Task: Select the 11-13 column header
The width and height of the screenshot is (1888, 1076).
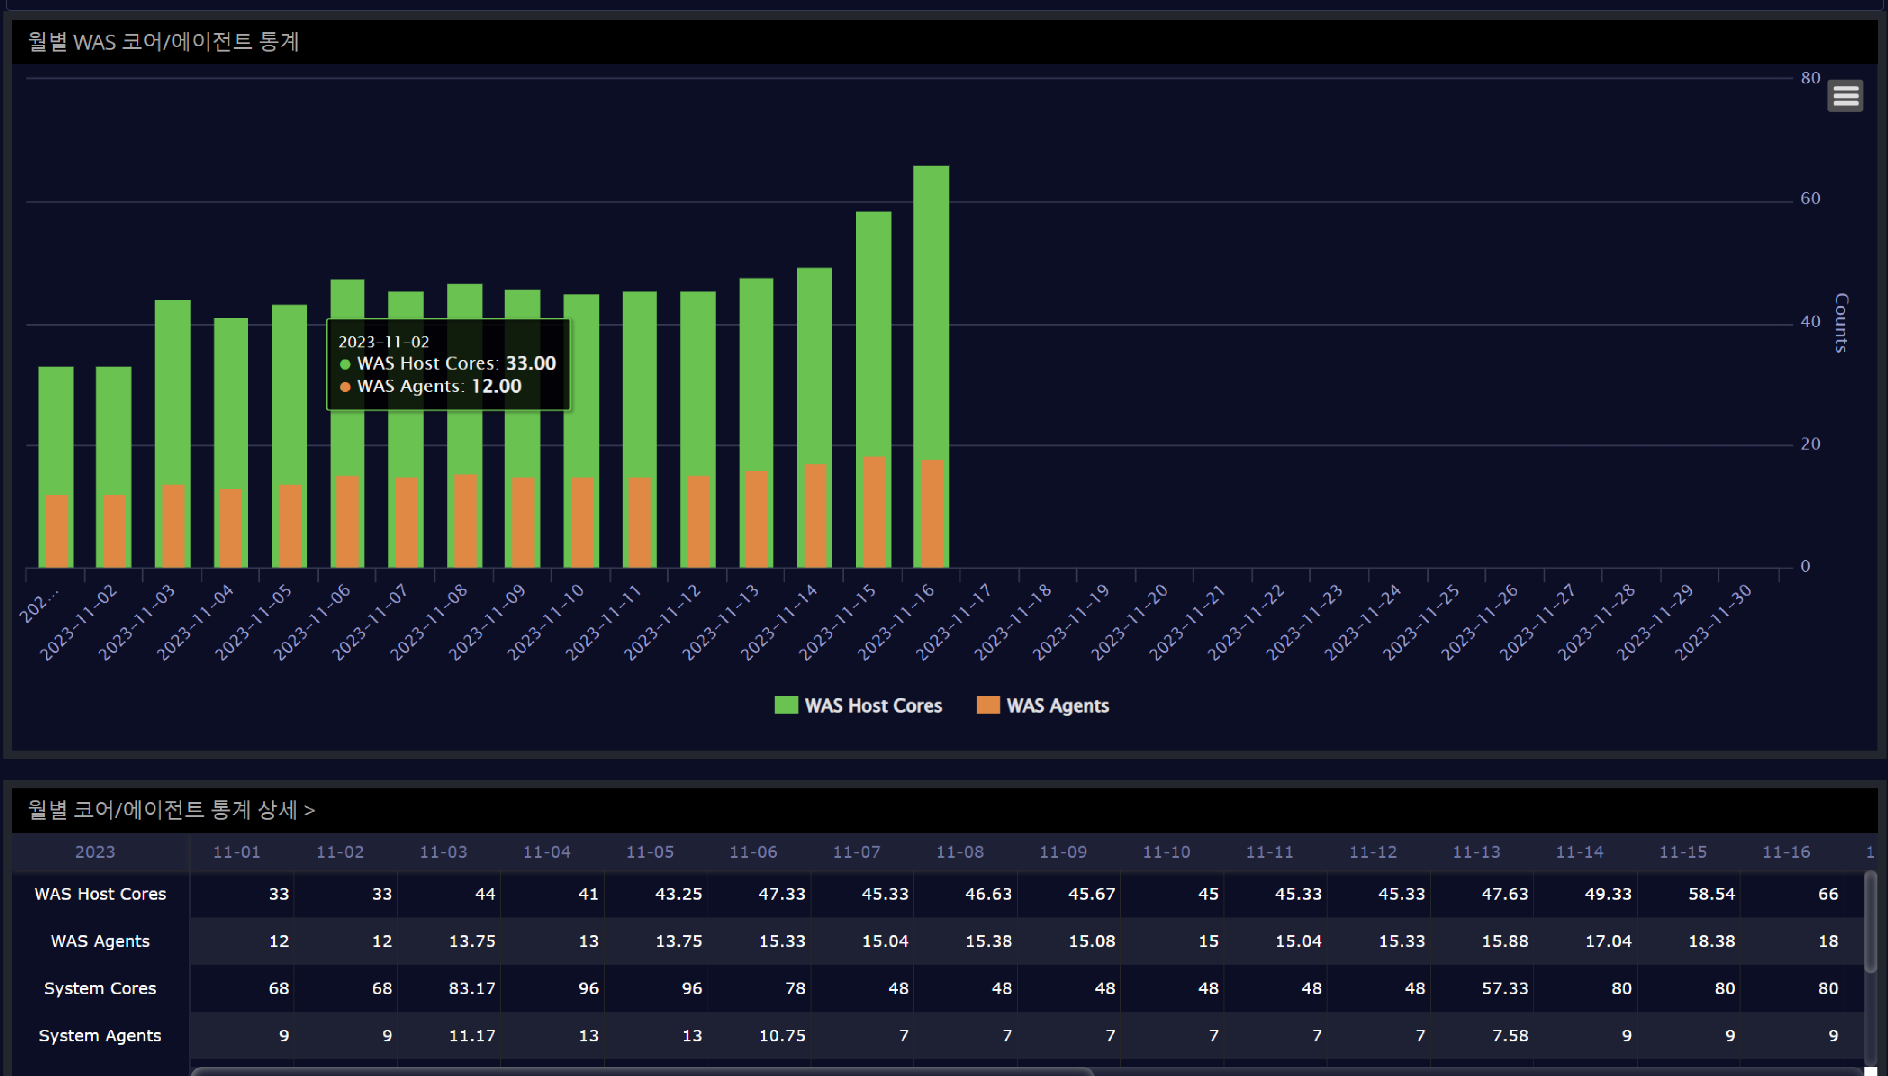Action: 1476,852
